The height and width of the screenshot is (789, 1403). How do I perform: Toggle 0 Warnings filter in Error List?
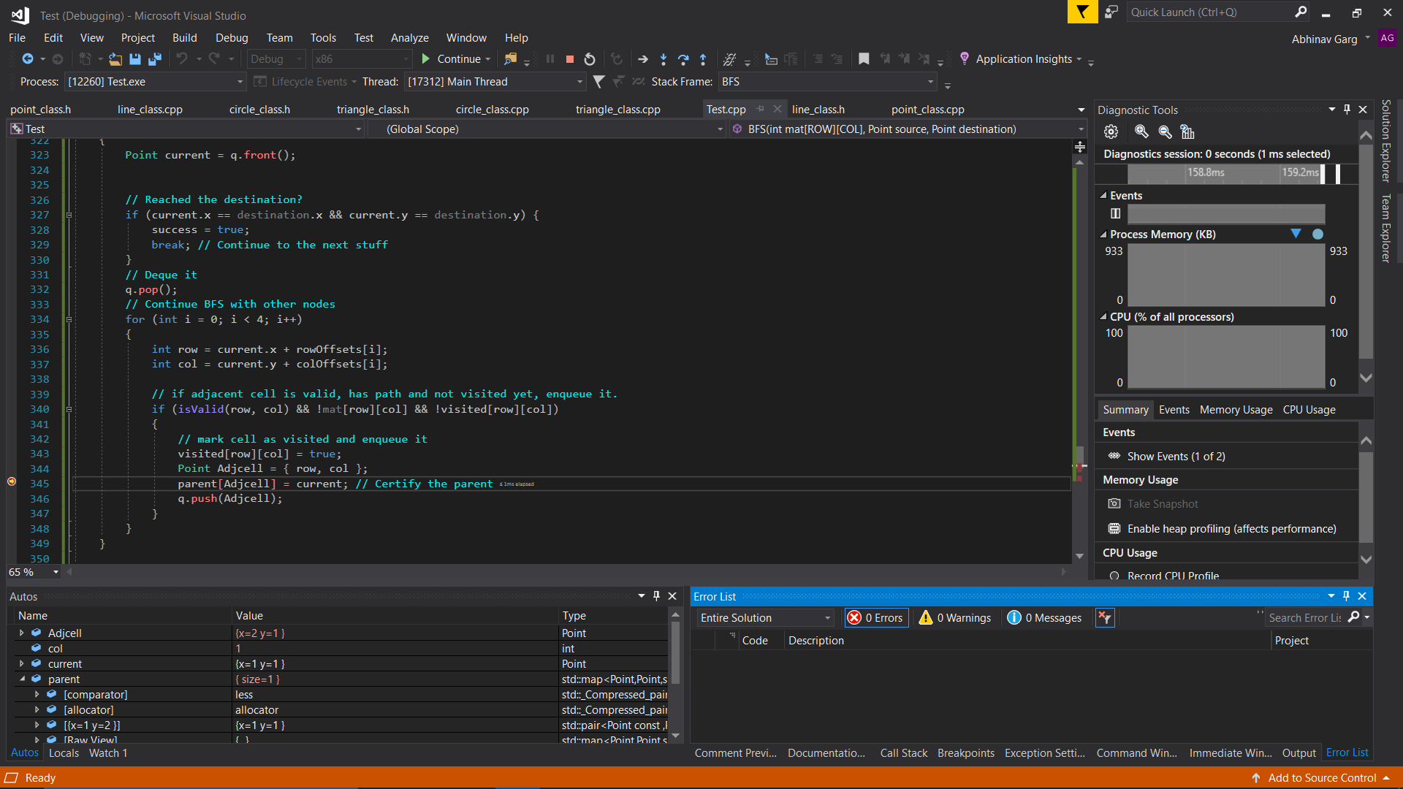954,617
